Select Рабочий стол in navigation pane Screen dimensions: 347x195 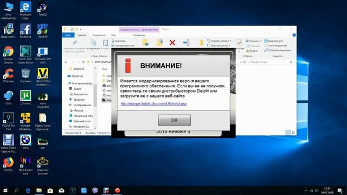80,121
